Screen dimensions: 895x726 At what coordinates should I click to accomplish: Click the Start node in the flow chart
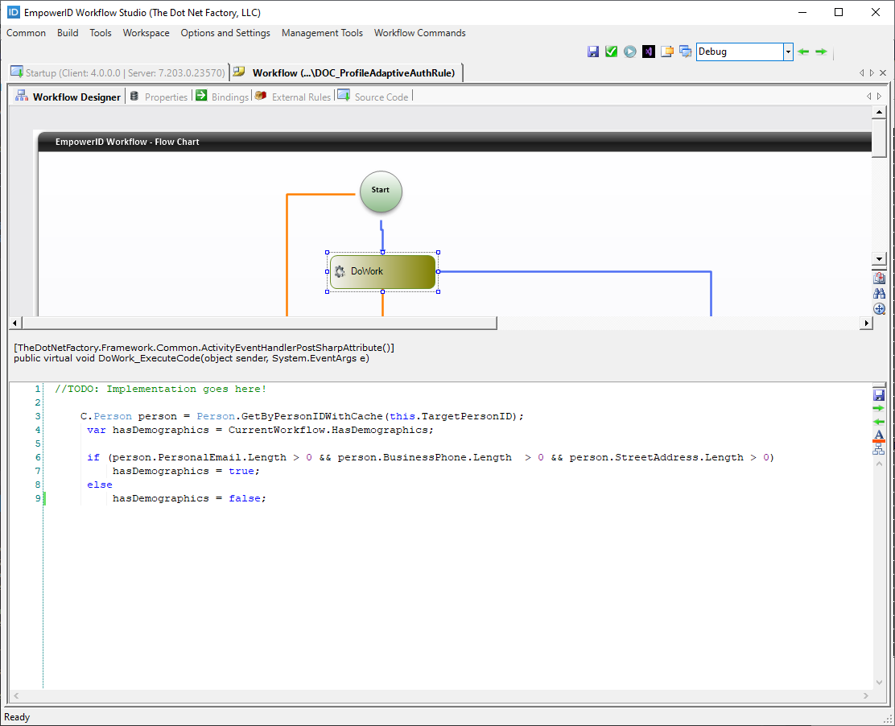380,191
